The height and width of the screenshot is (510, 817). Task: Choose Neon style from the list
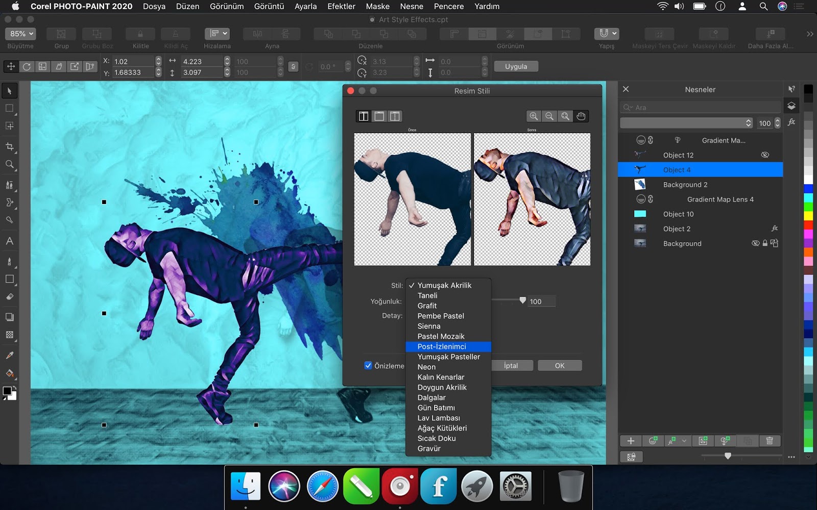pos(448,367)
